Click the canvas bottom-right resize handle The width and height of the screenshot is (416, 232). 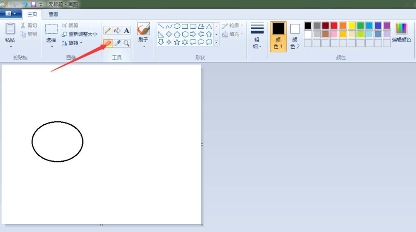(202, 225)
